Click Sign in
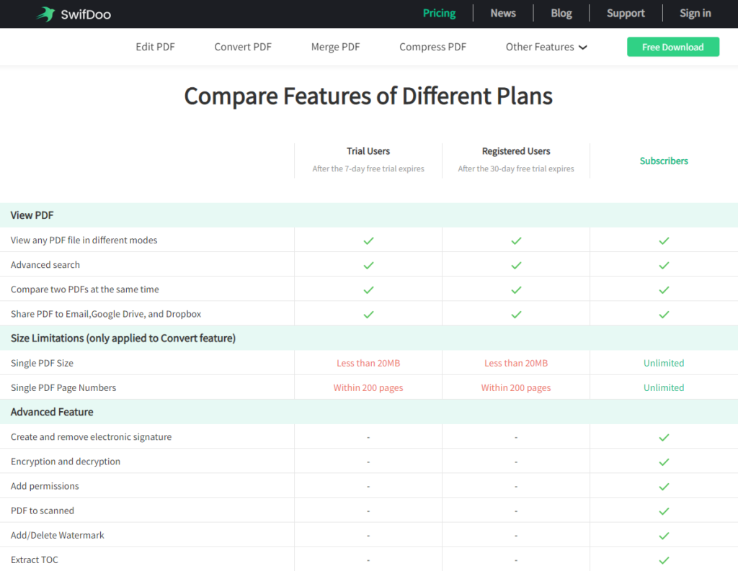This screenshot has height=571, width=738. point(695,13)
